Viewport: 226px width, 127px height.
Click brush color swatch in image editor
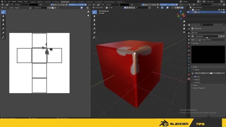[x=34, y=5]
